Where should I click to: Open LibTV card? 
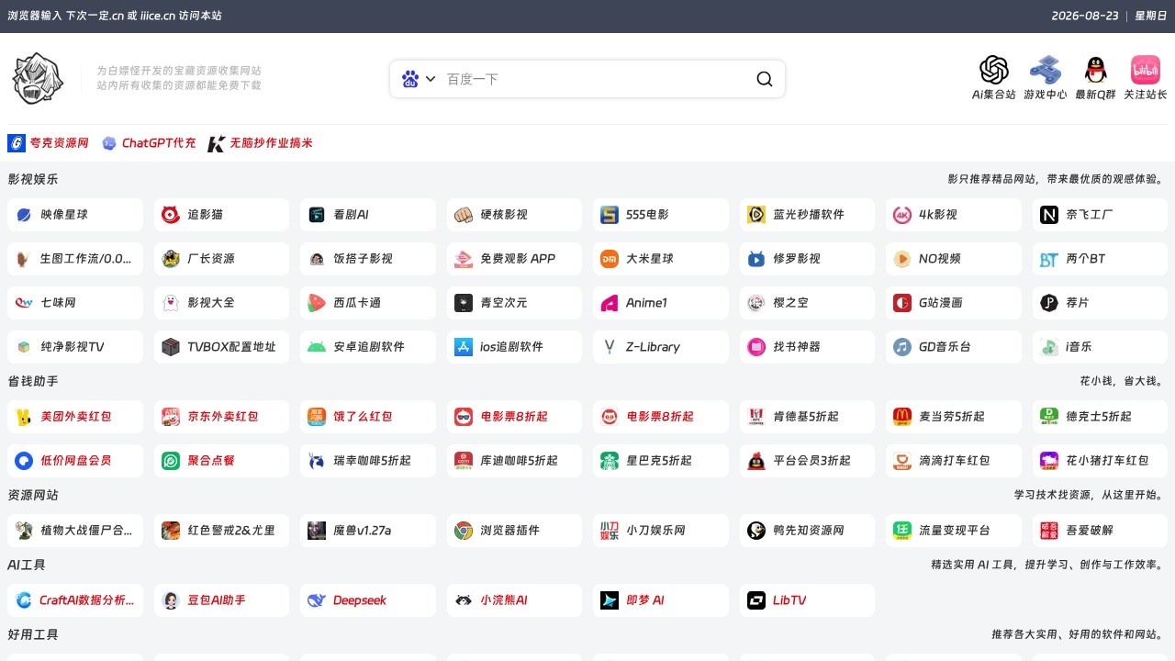tap(808, 600)
